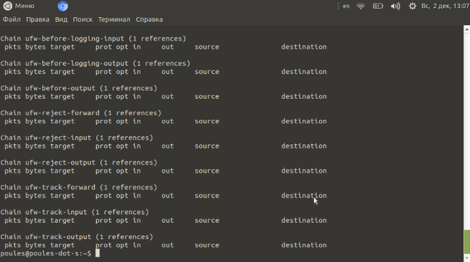470x262 pixels.
Task: Open the clock showing Вс, 2 дек, 13:07
Action: [x=445, y=6]
